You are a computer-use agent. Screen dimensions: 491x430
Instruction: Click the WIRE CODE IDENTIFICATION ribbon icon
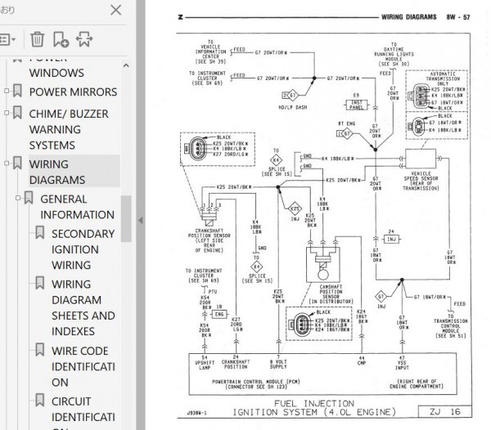coord(40,349)
